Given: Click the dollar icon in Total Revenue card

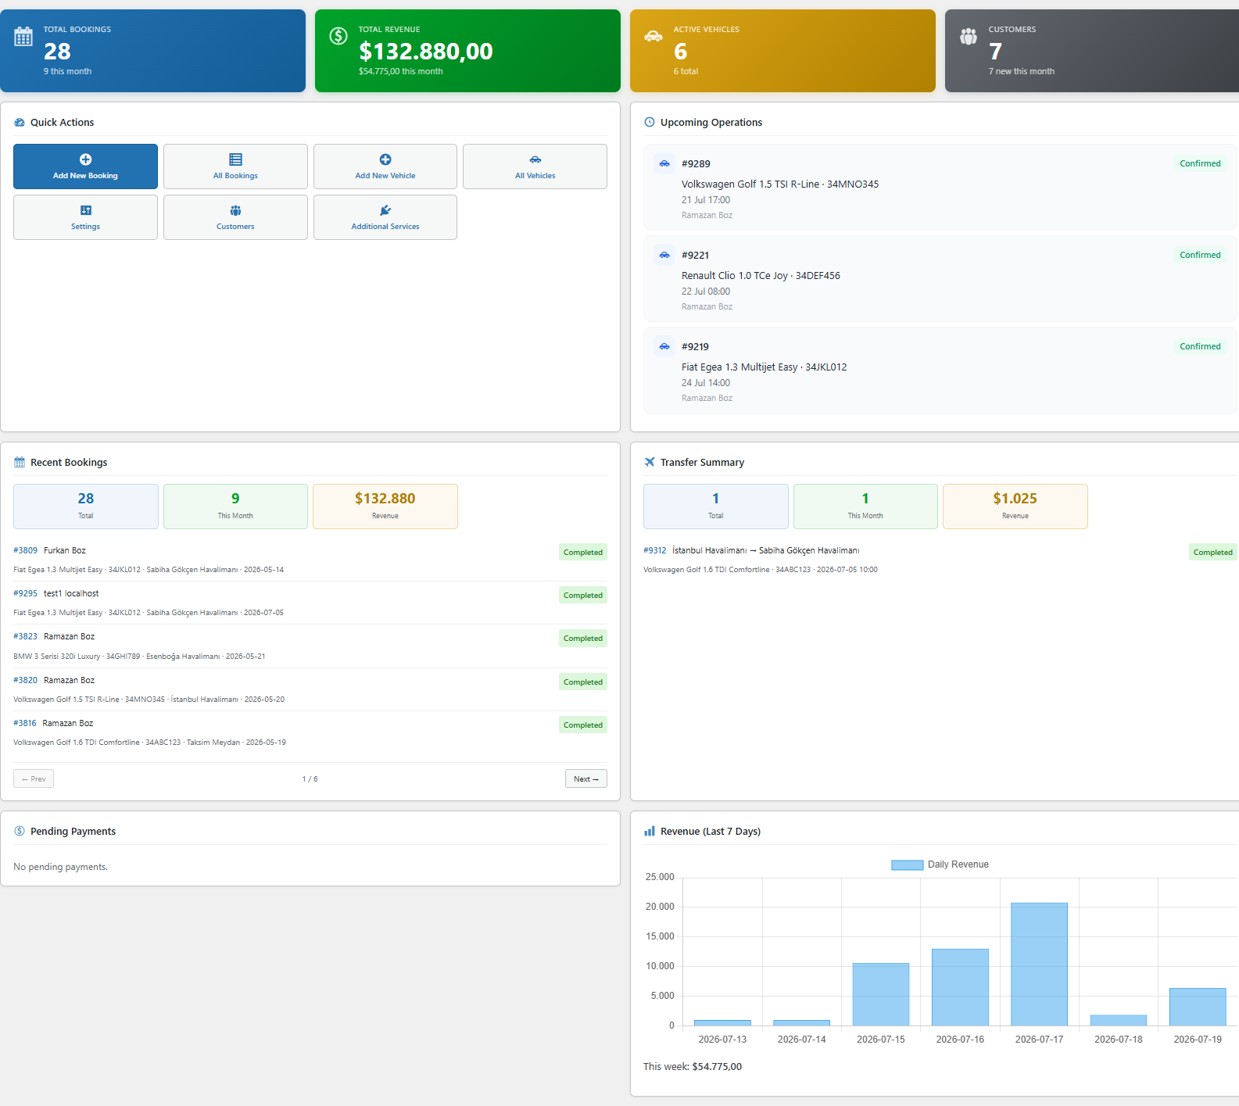Looking at the screenshot, I should click(338, 36).
